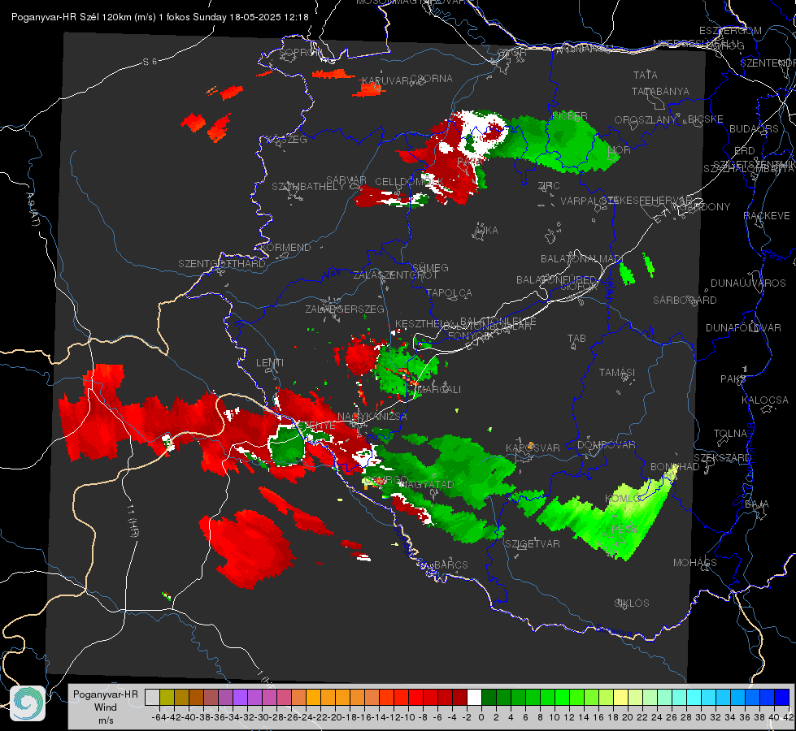
Task: Click the DUNAÚJVÁROS city label
Action: coord(748,283)
